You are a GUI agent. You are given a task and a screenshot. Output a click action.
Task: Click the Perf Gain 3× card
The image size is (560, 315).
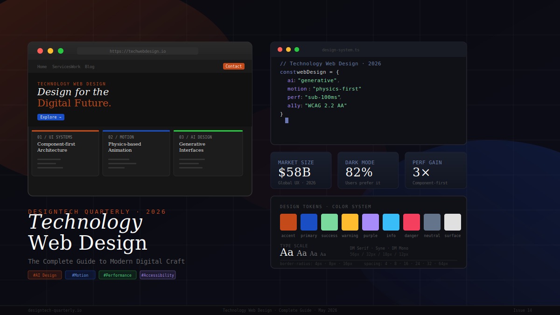click(x=436, y=170)
